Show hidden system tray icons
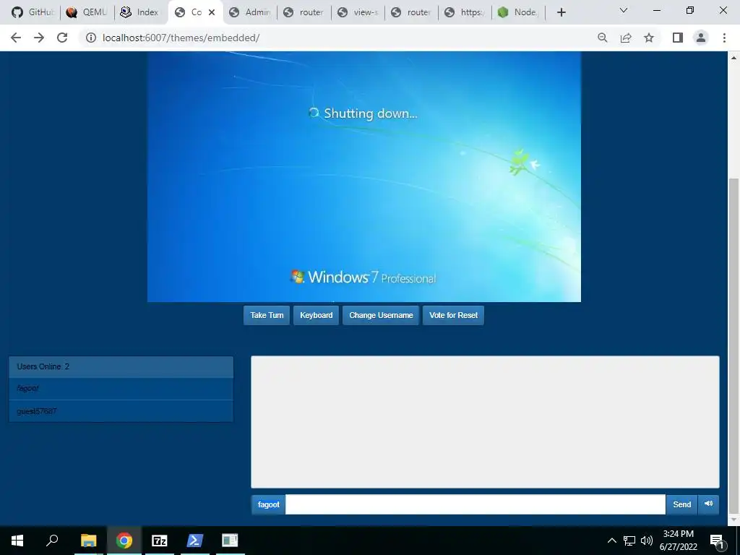The width and height of the screenshot is (740, 555). click(611, 541)
